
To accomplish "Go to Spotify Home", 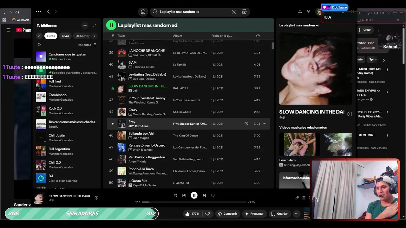I will [x=143, y=12].
